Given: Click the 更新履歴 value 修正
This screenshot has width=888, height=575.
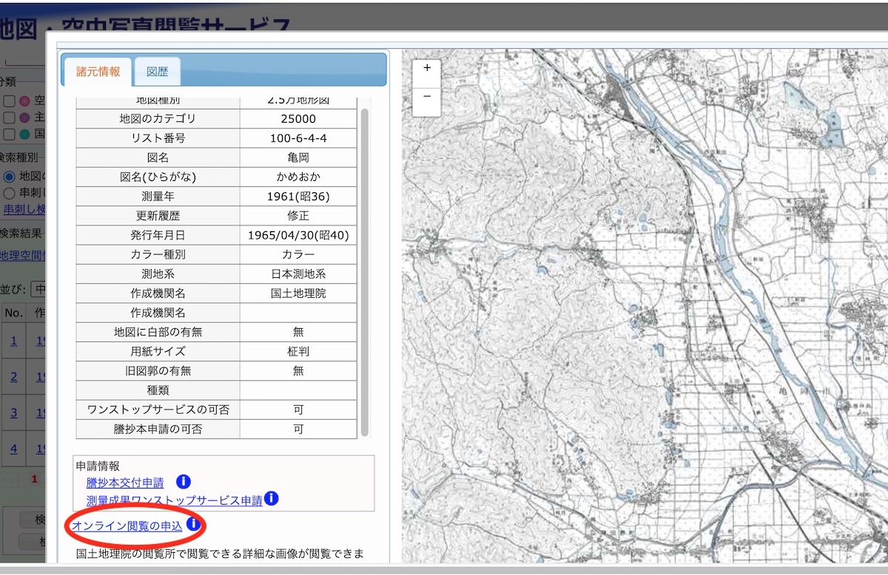Looking at the screenshot, I should pos(298,216).
